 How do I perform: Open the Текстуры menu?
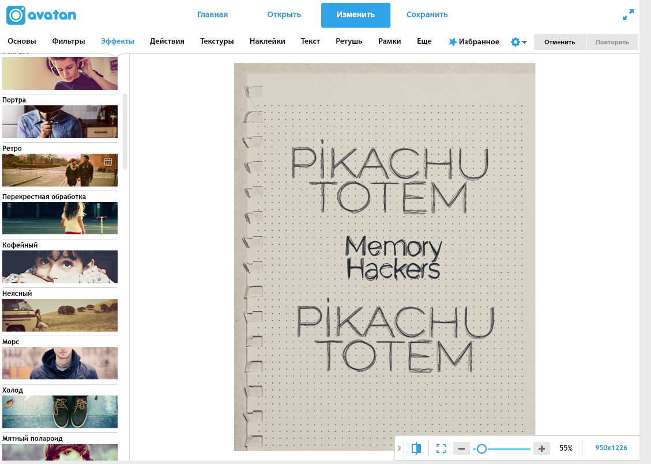pyautogui.click(x=217, y=41)
